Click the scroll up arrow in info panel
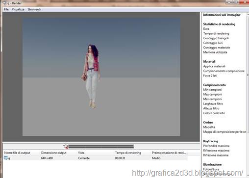Image resolution: width=249 pixels, height=178 pixels. (248, 15)
